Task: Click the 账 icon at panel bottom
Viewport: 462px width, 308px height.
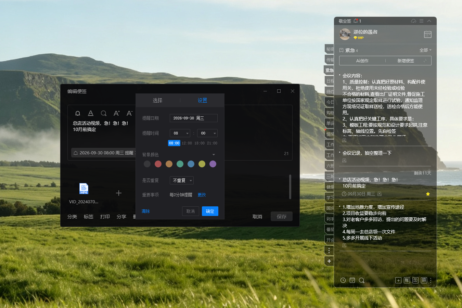Action: [407, 280]
